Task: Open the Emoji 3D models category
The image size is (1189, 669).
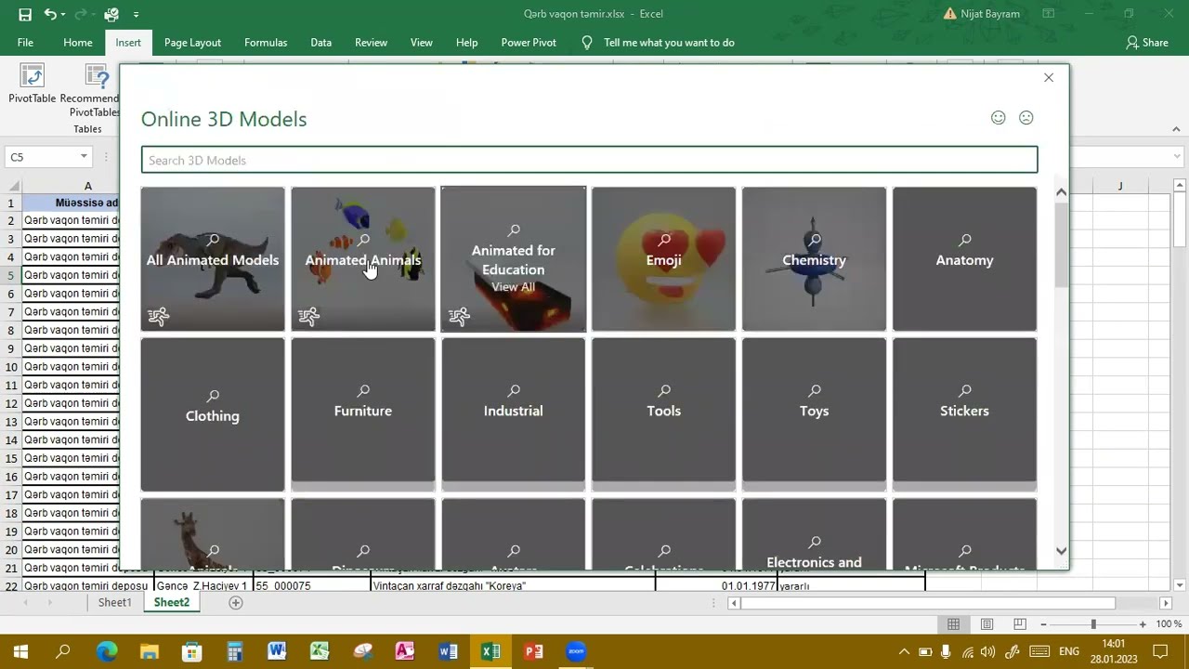Action: click(x=663, y=259)
